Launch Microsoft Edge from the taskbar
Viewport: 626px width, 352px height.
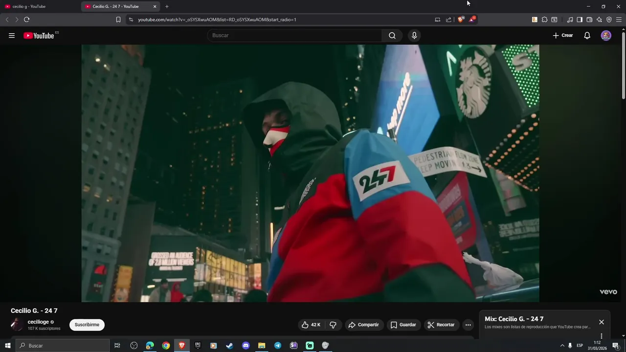pos(150,346)
